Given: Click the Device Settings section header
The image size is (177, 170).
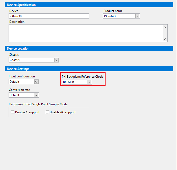Looking at the screenshot, I should (x=89, y=69).
